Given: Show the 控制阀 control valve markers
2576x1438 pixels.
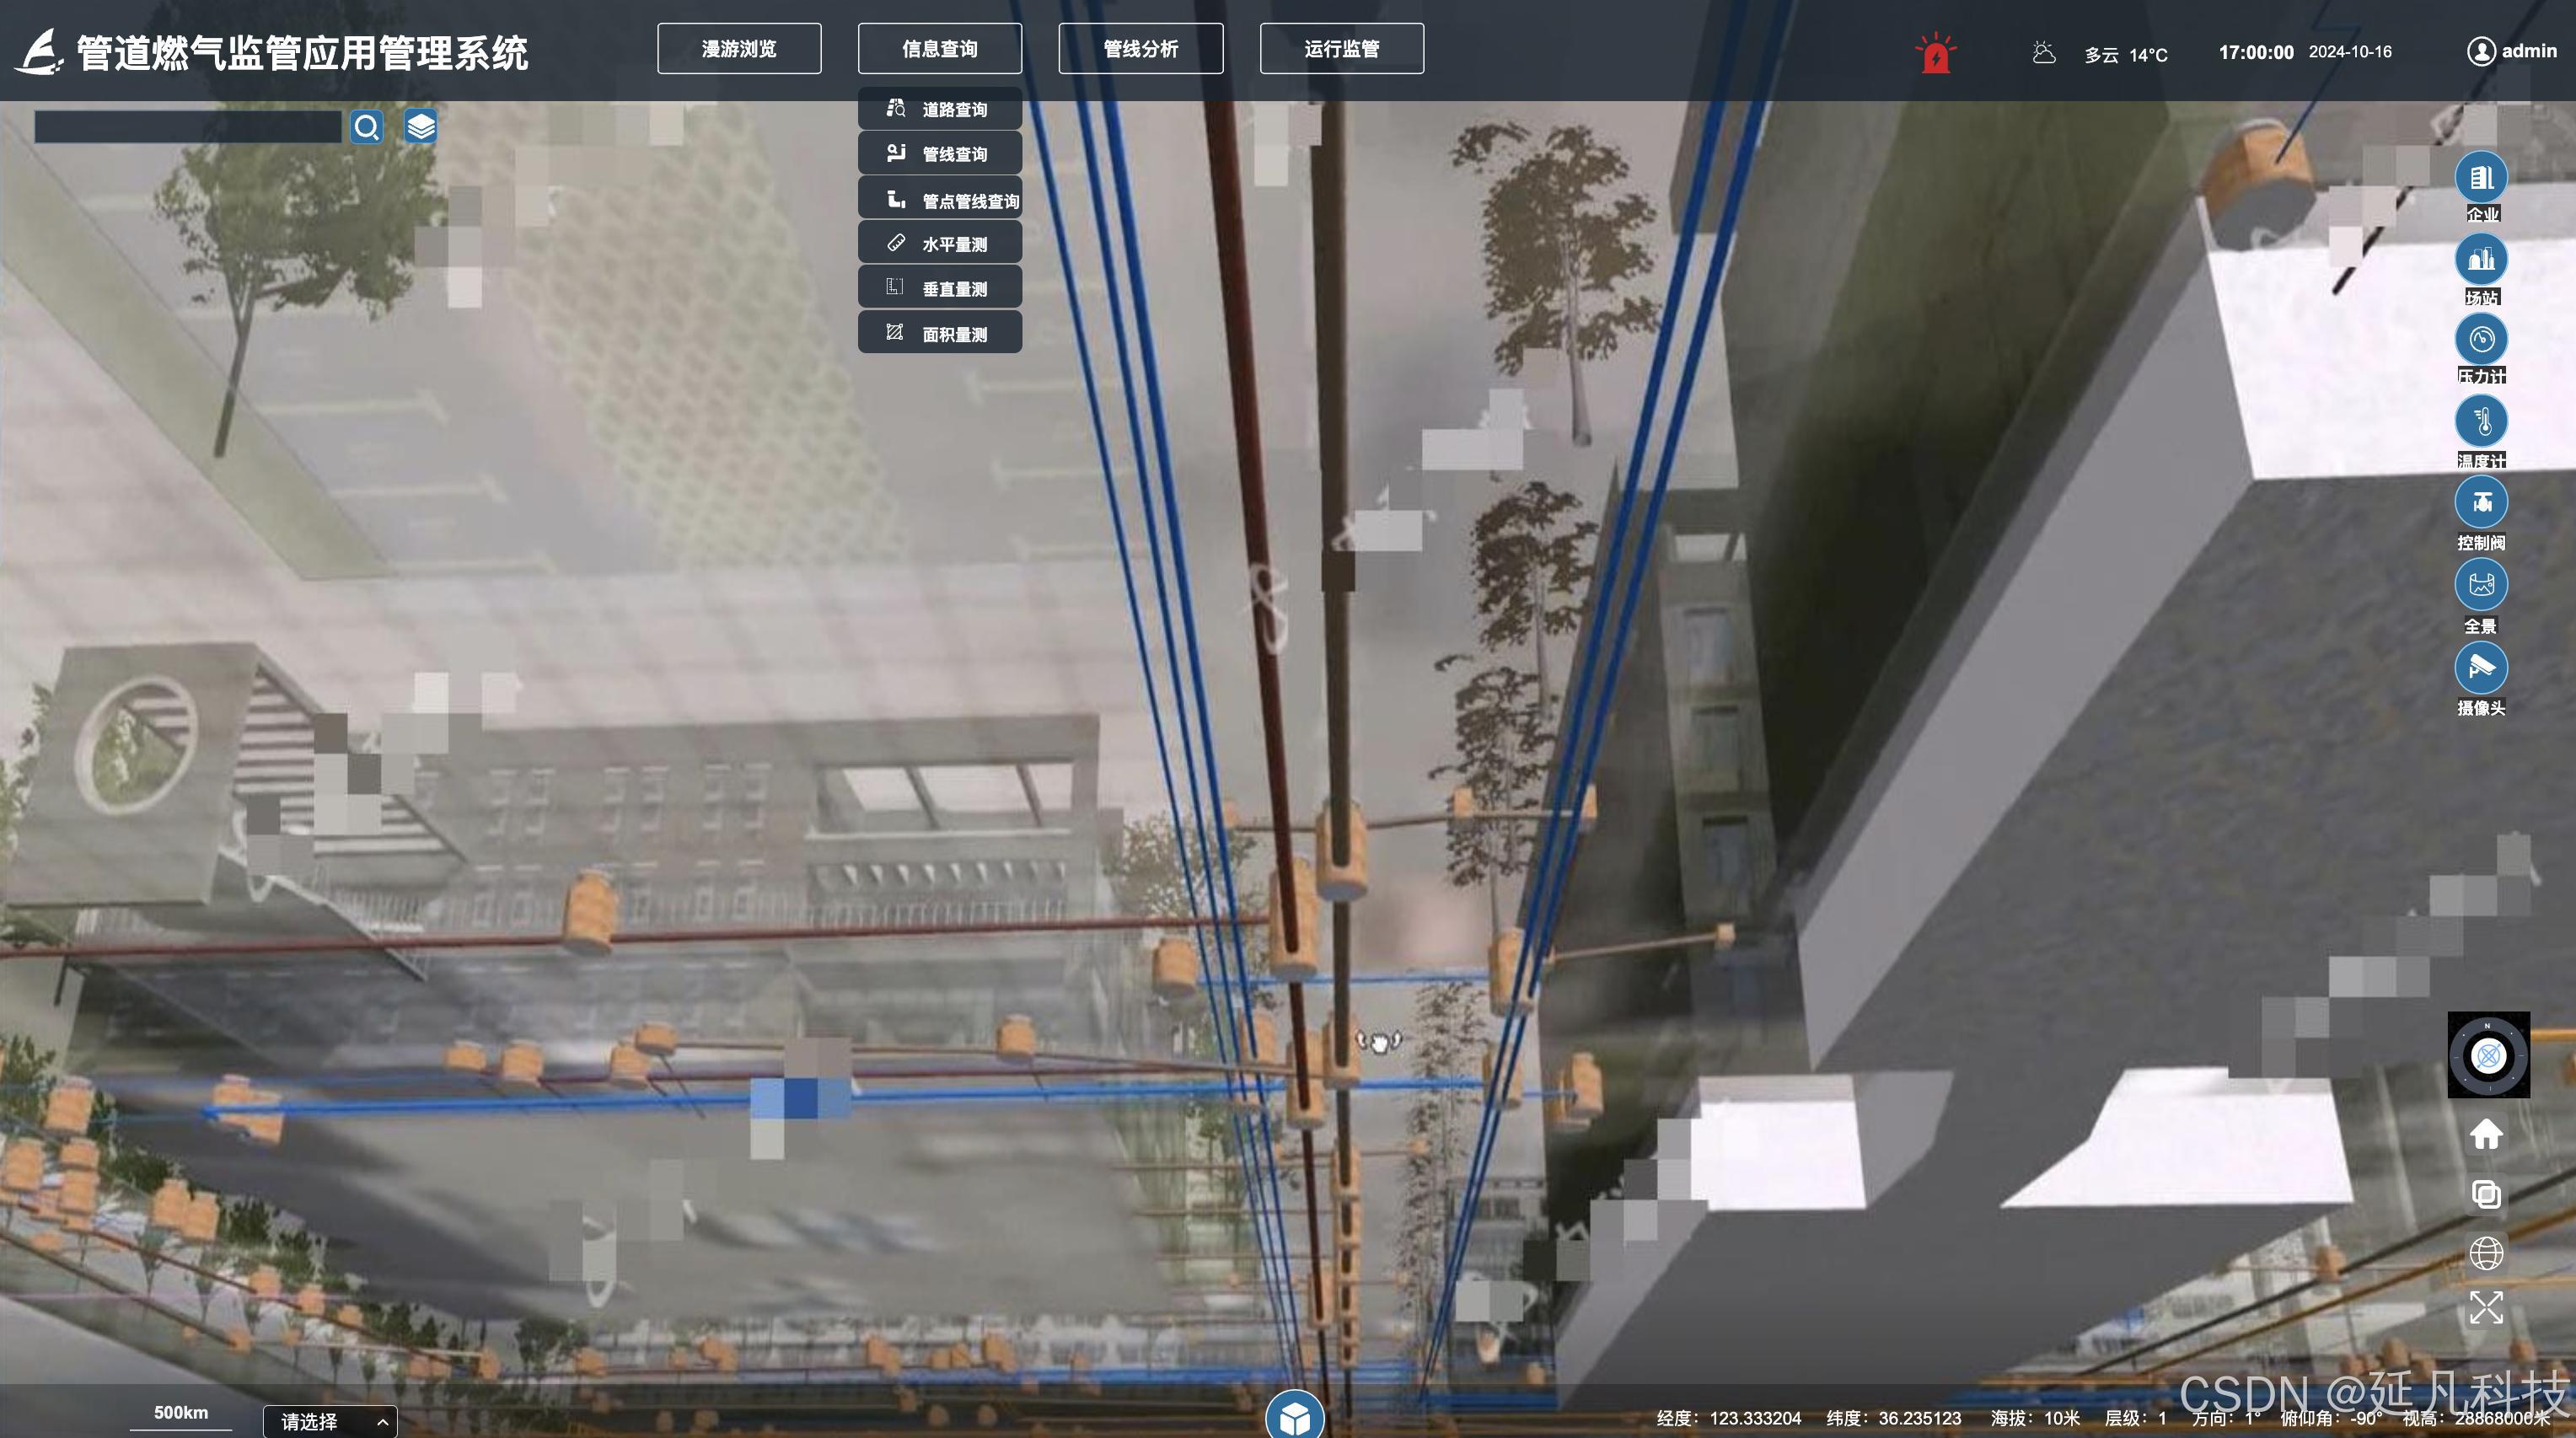Looking at the screenshot, I should 2481,502.
